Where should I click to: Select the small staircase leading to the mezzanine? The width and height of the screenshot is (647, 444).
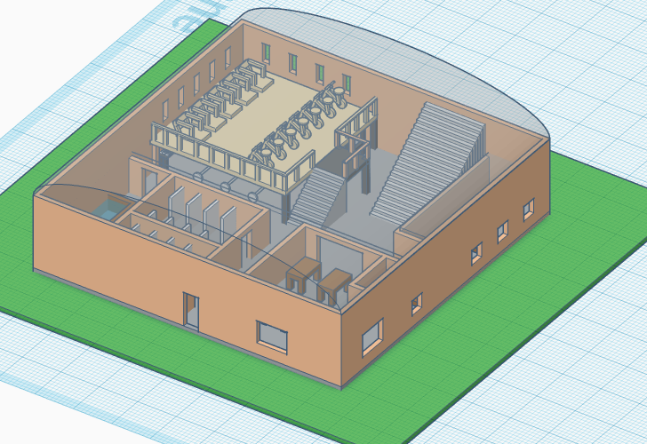(x=318, y=197)
